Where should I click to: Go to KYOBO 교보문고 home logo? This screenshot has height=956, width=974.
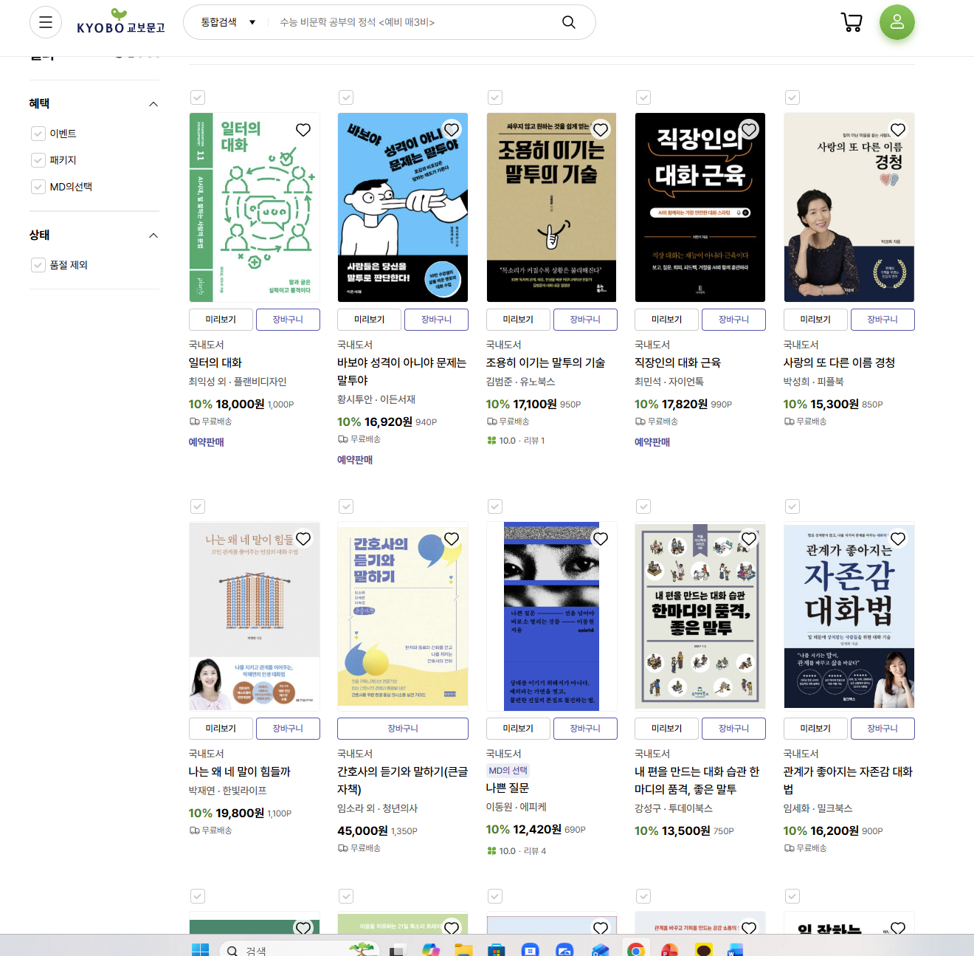point(121,22)
